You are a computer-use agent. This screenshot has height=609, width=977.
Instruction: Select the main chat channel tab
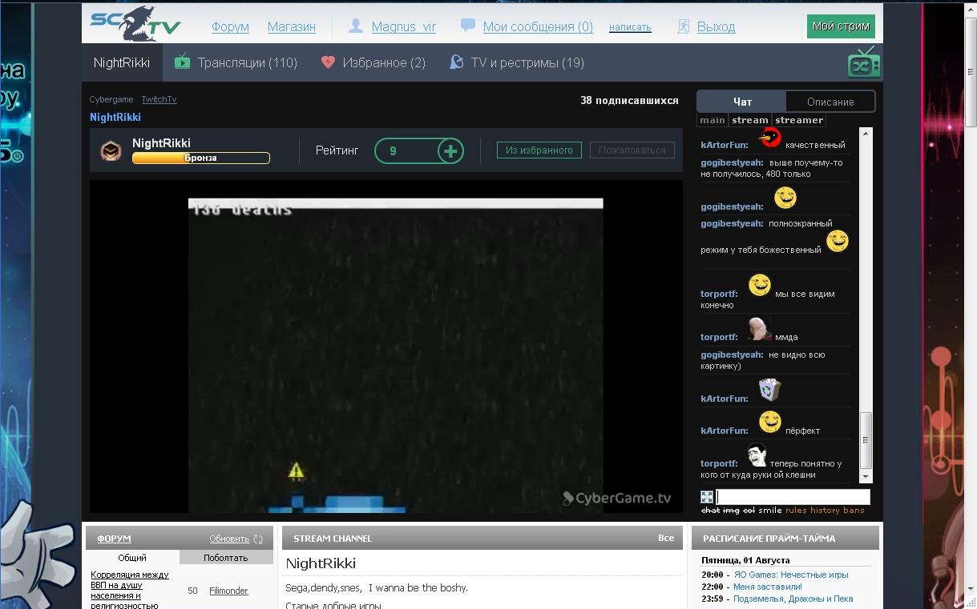tap(712, 120)
